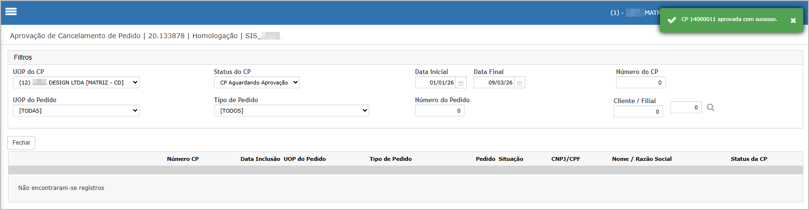The image size is (809, 210).
Task: Open the Tipo de Pedido dropdown
Action: click(x=291, y=111)
